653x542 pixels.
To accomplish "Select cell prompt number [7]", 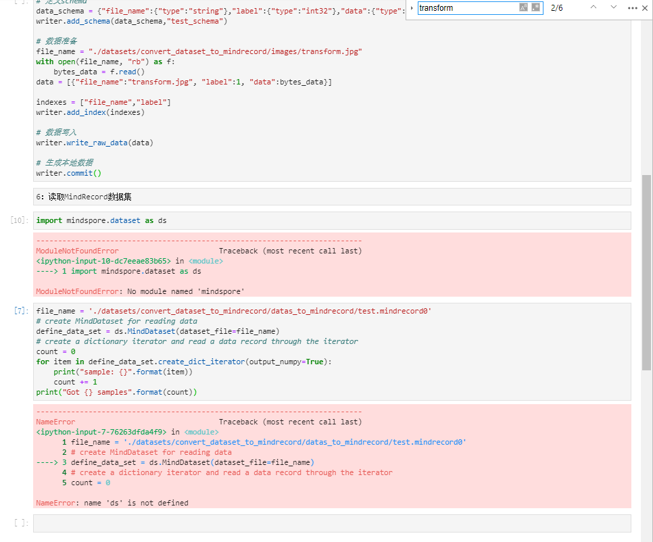I will tap(21, 311).
